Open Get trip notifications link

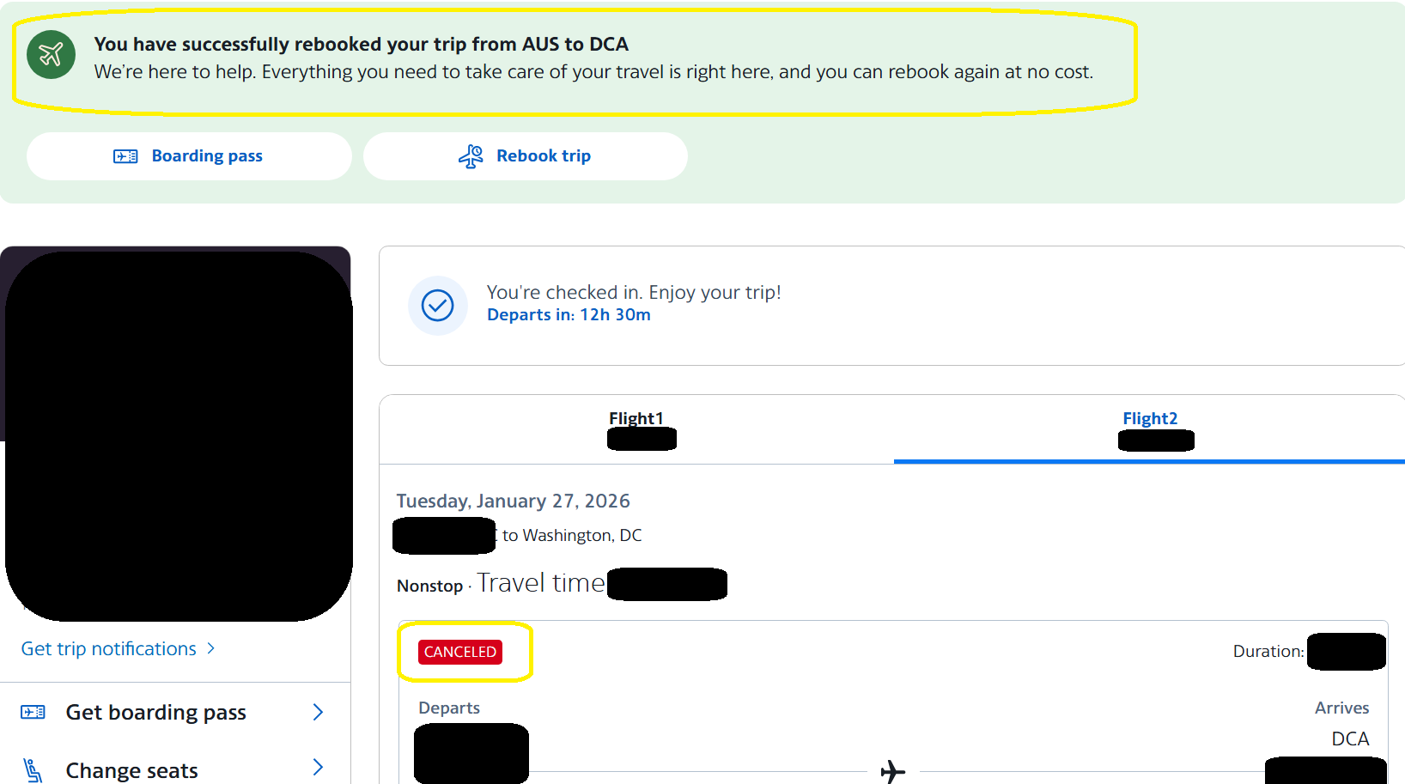pos(108,649)
